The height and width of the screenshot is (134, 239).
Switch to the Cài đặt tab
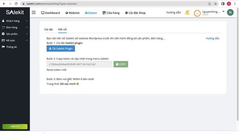49,29
